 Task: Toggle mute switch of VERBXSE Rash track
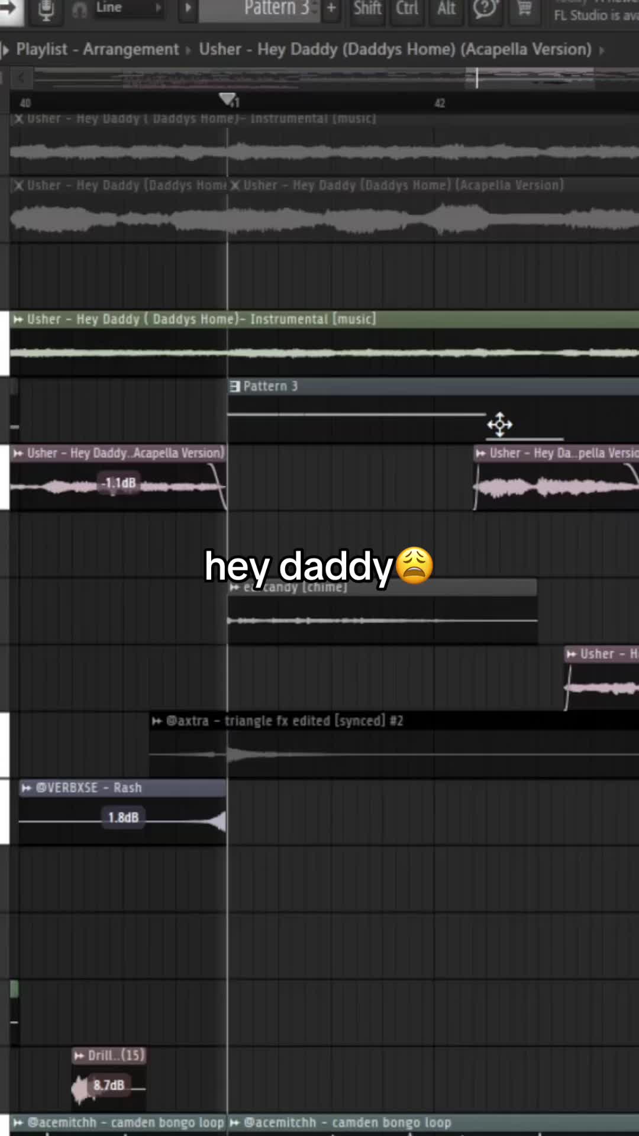coord(4,812)
